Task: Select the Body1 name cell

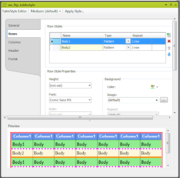Action: pyautogui.click(x=82, y=41)
